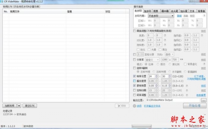Open the 分辨率 preset dropdown 自定义
Viewport: 208px width, 129px height.
152,60
